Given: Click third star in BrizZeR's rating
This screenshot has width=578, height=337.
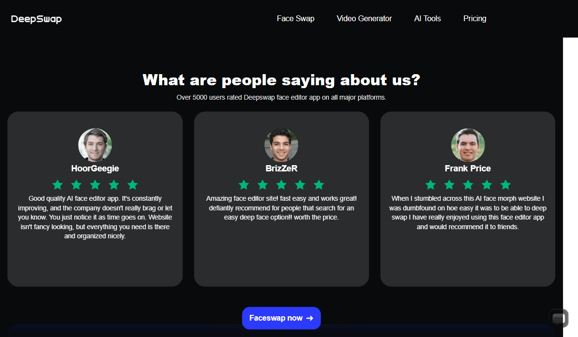Looking at the screenshot, I should [x=281, y=184].
